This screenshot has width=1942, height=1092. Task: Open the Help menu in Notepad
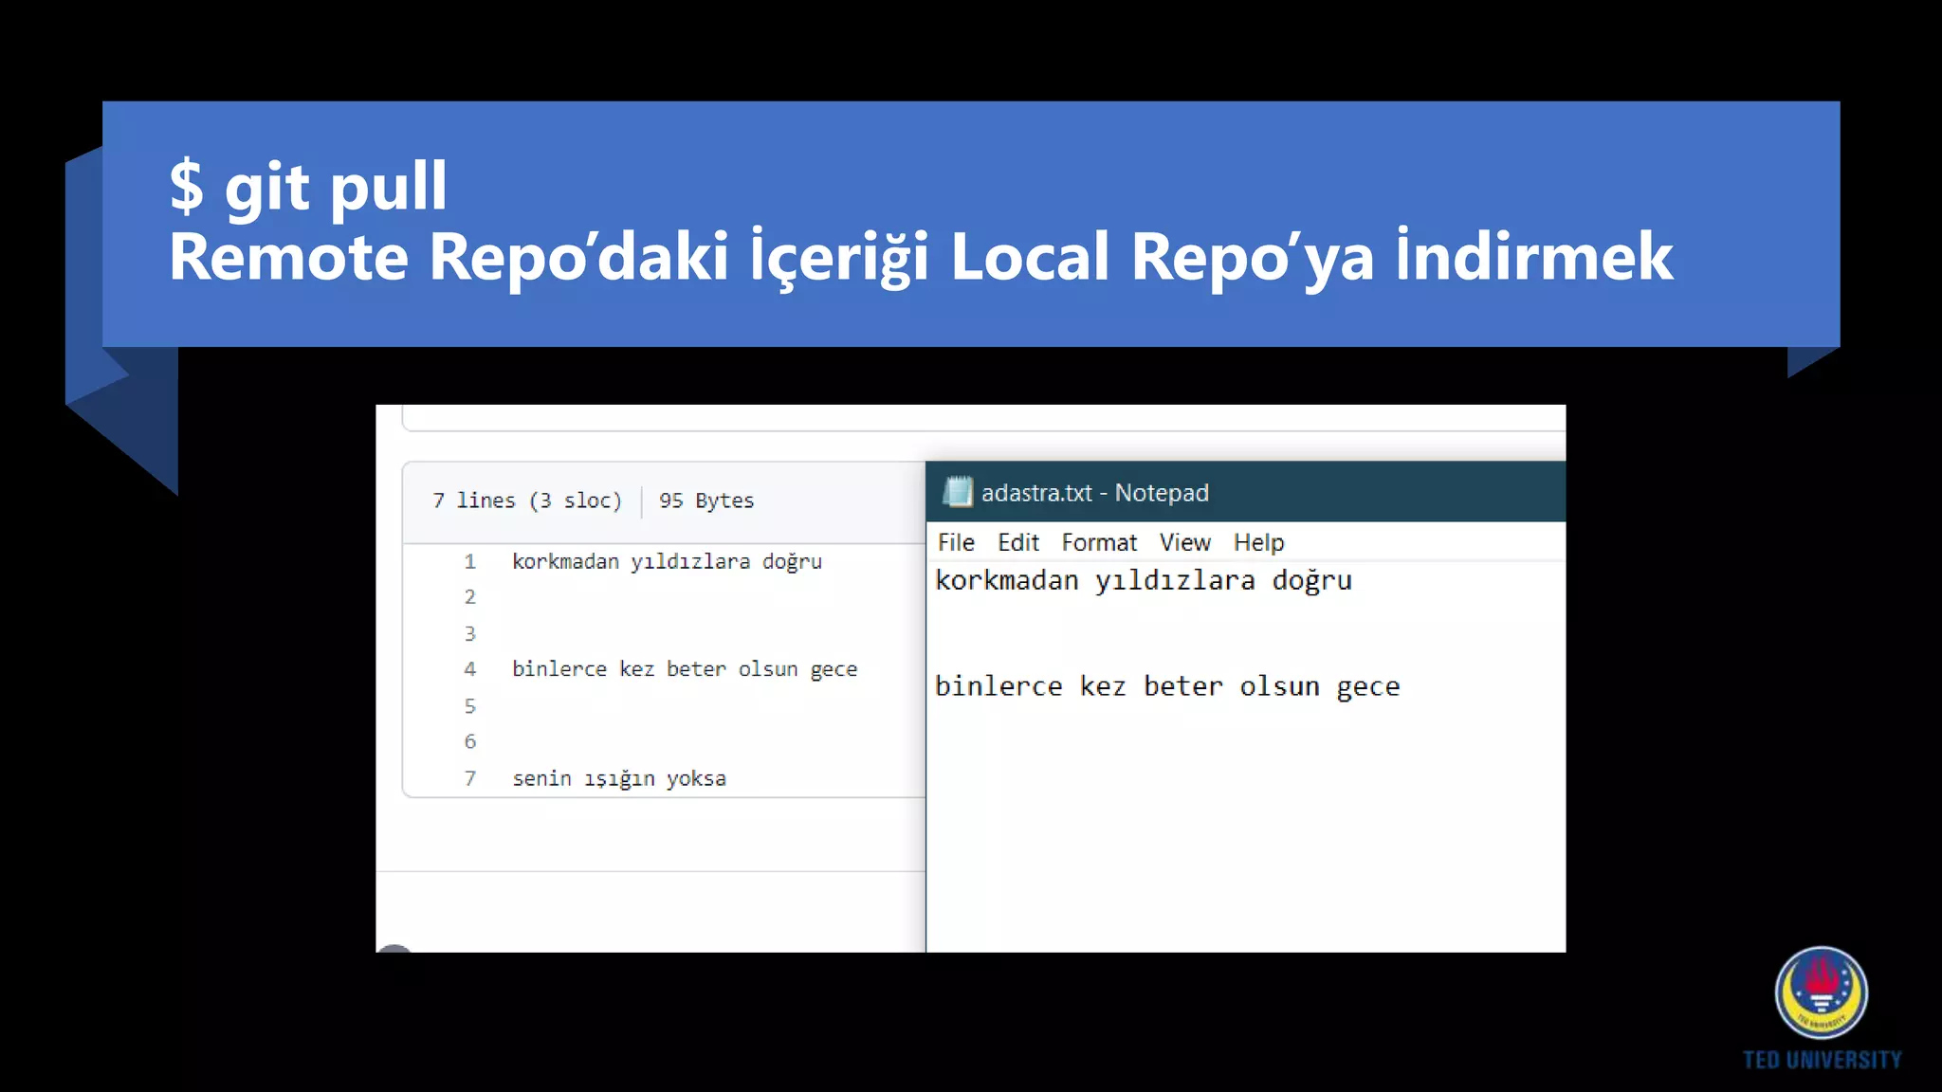[1259, 542]
